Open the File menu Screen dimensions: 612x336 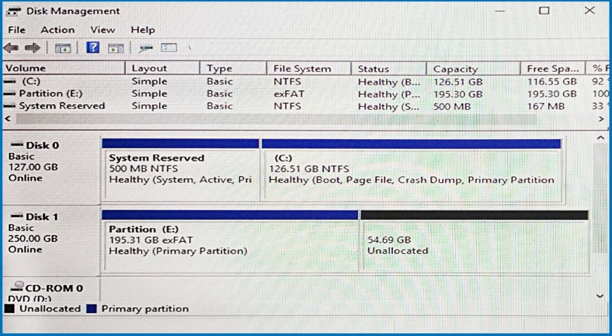coord(17,30)
